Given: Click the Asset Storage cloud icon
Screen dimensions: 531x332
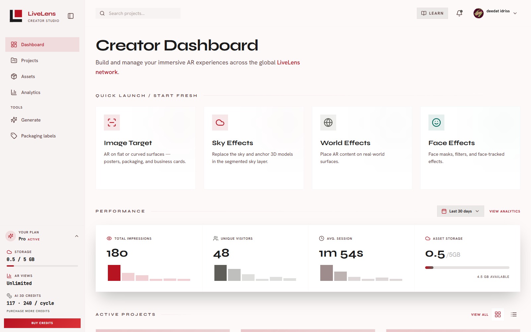Looking at the screenshot, I should point(428,238).
